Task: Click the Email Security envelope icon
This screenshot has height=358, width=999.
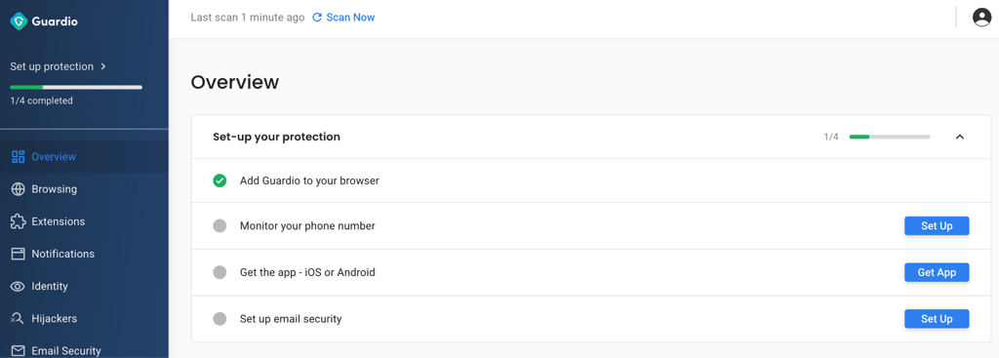Action: [x=19, y=351]
